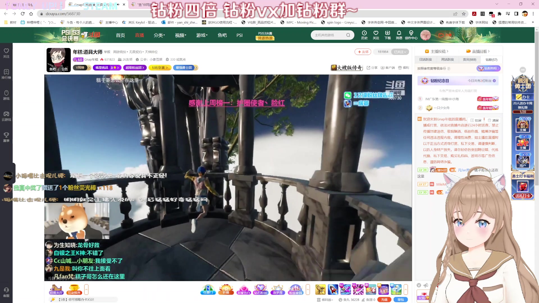Expand the 已关注 follow dropdown
Screen dimensions: 539x303
coord(400,52)
